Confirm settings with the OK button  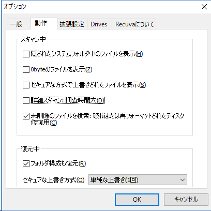[x=137, y=200]
